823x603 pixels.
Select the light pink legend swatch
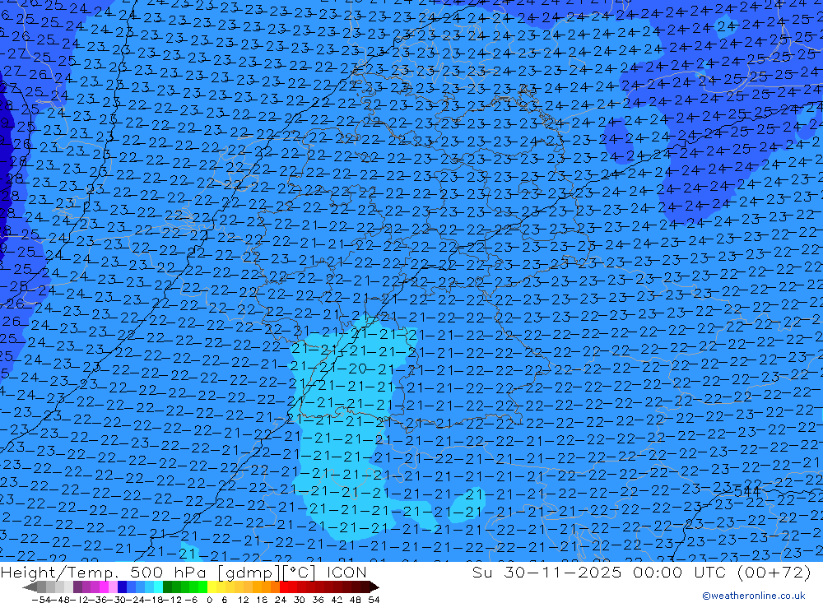(113, 587)
